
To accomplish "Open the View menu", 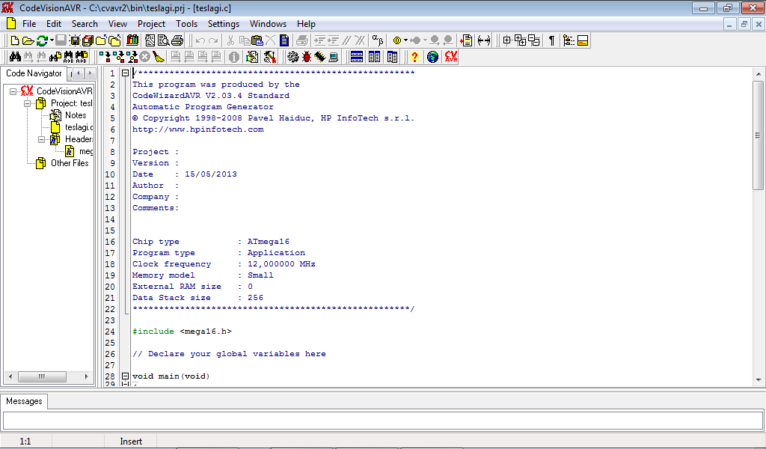I will coord(117,24).
